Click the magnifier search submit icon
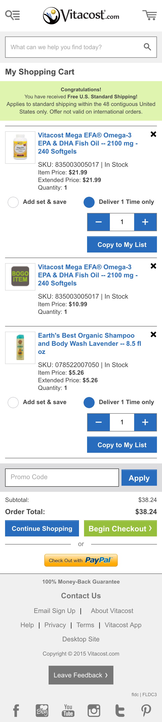 tap(147, 47)
